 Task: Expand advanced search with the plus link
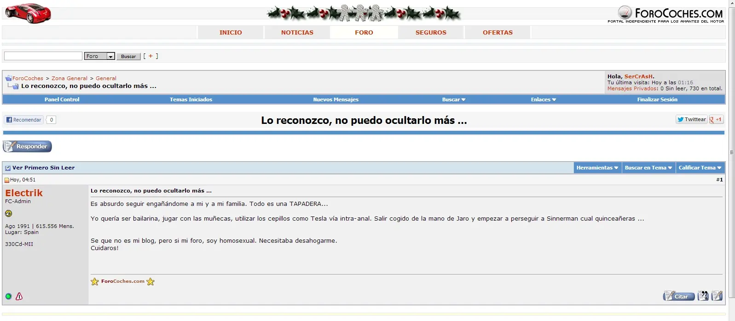click(150, 56)
